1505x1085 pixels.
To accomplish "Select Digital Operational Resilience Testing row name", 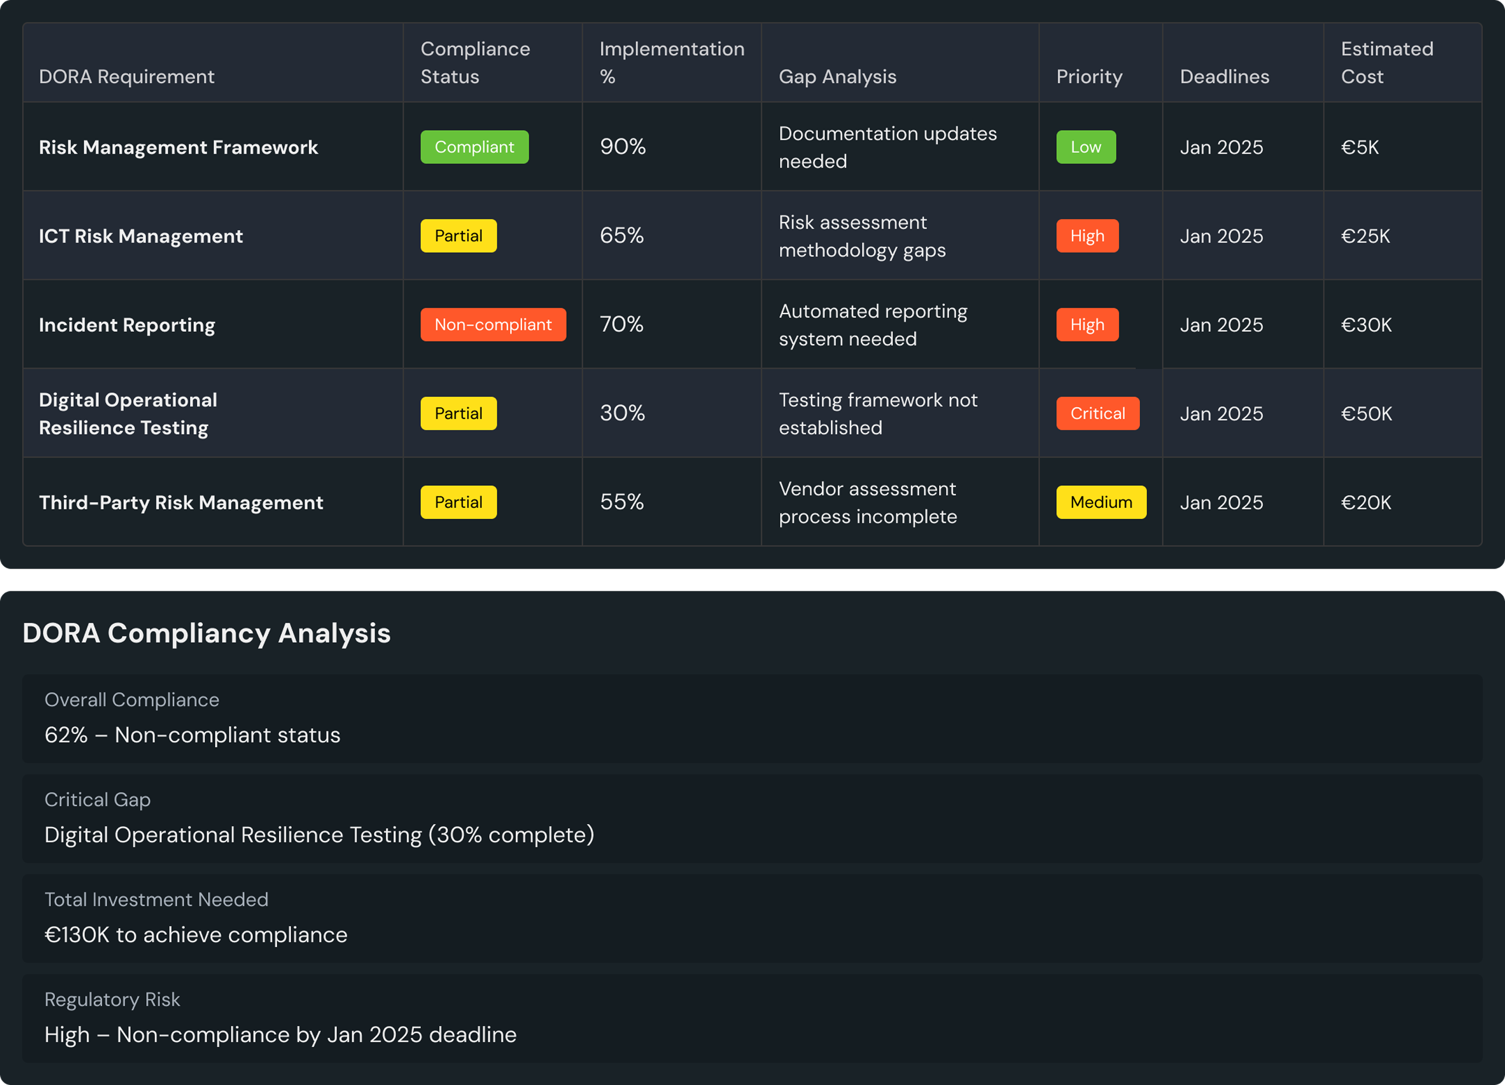I will tap(127, 414).
